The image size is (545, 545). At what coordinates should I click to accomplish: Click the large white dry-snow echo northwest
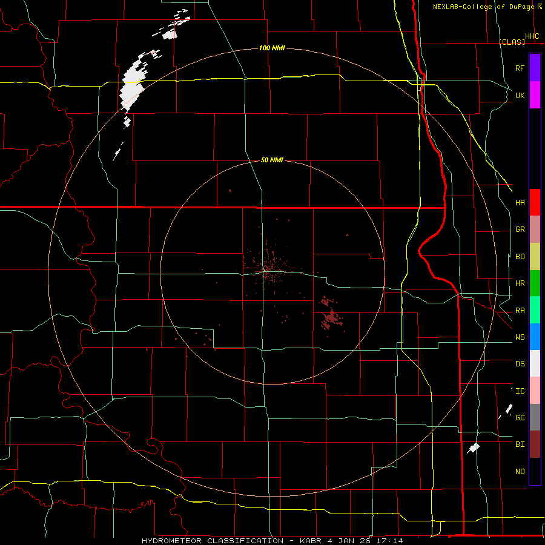point(133,84)
